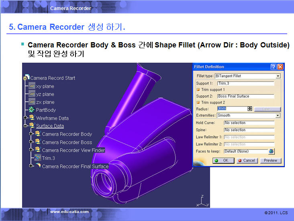Select Camera Recorder Body in the tree
Viewport: 294px width, 221px height.
(67, 134)
